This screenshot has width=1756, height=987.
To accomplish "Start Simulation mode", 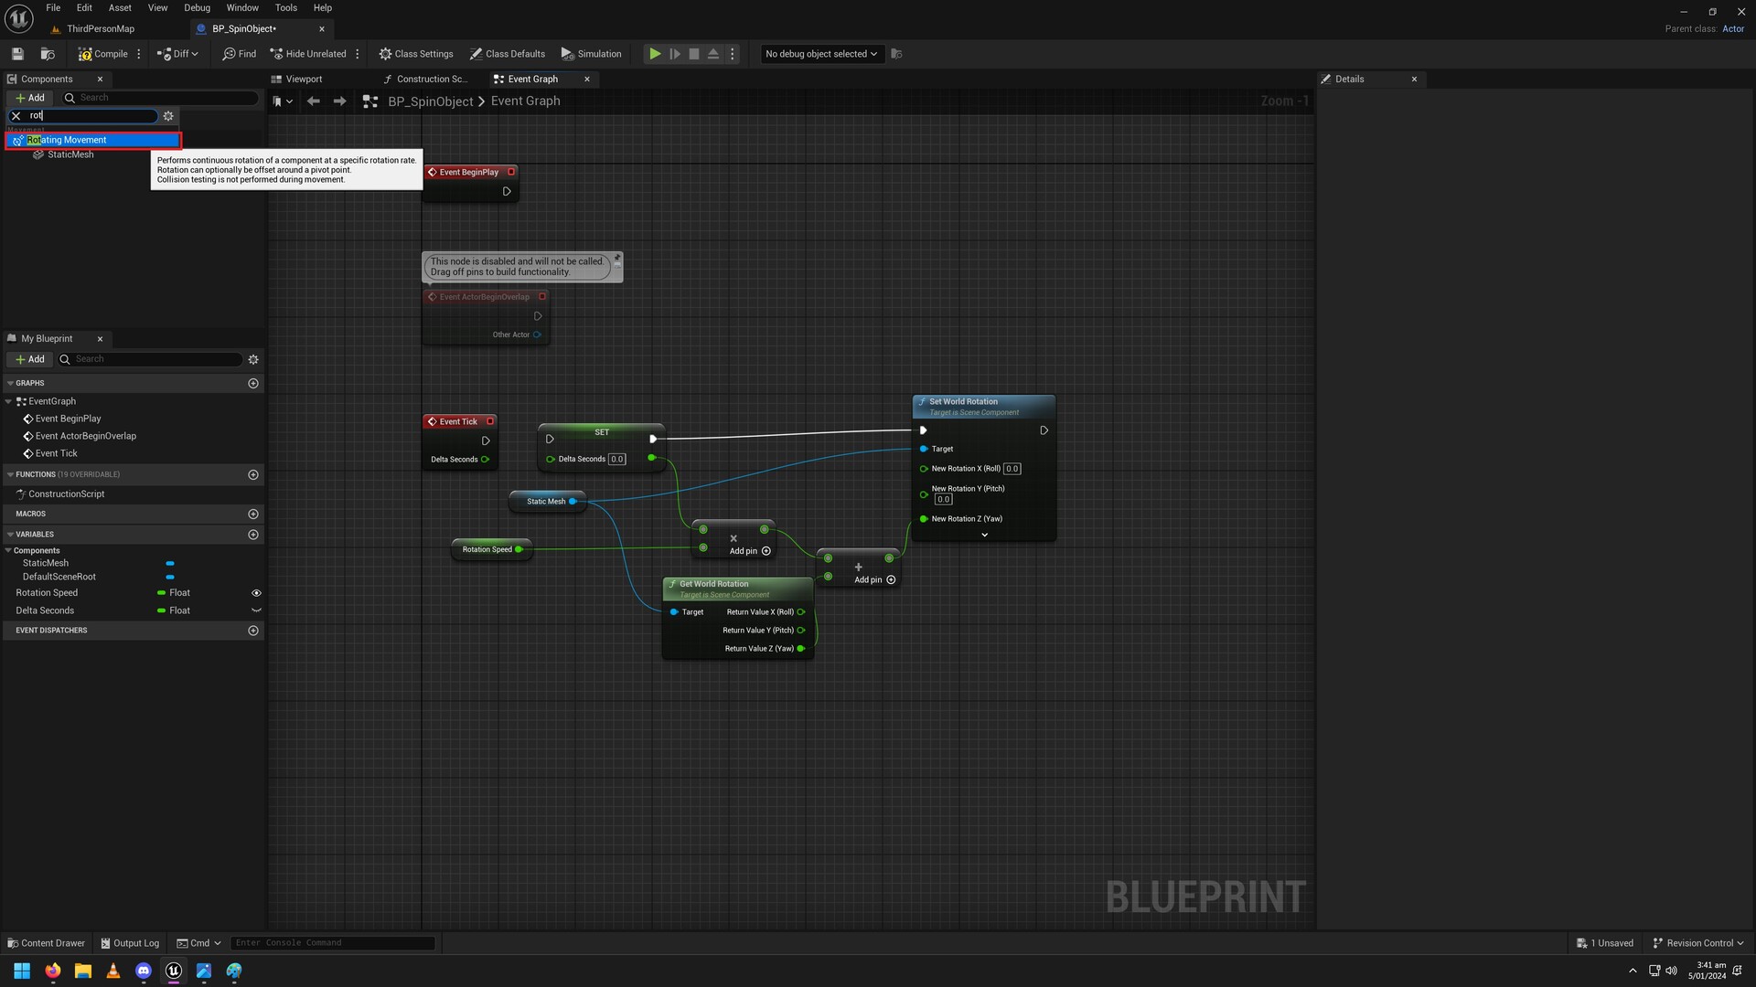I will tap(591, 54).
